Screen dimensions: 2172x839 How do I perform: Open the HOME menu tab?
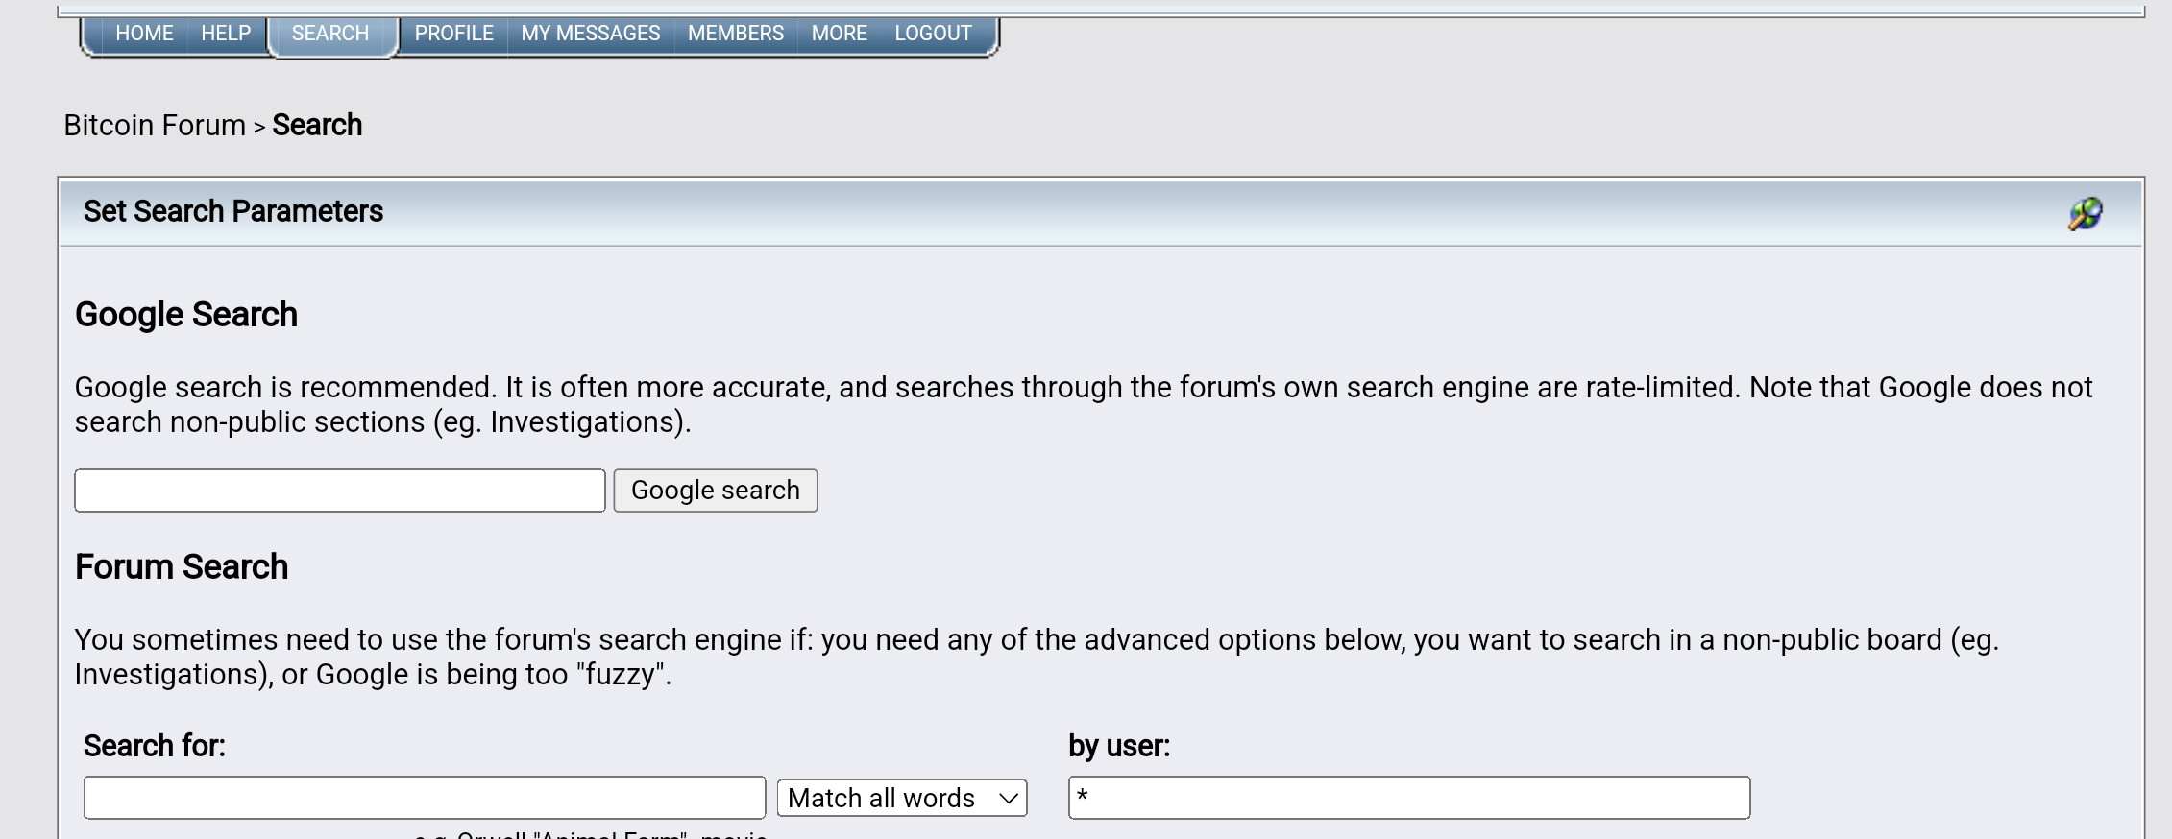pyautogui.click(x=144, y=34)
